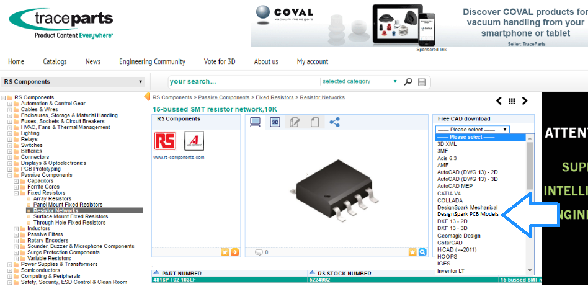The width and height of the screenshot is (588, 294).
Task: Select Rotary Encoders tree item
Action: [x=48, y=241]
